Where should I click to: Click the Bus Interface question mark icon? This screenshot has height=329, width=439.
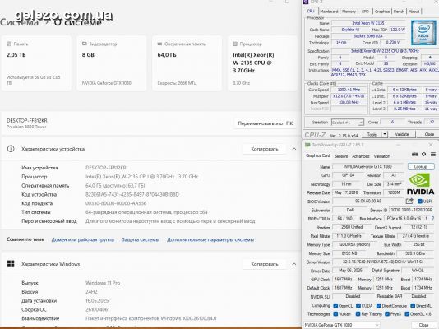(433, 219)
